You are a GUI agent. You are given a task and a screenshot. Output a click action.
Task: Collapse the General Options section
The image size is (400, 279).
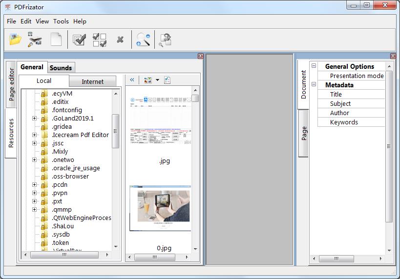click(x=314, y=66)
